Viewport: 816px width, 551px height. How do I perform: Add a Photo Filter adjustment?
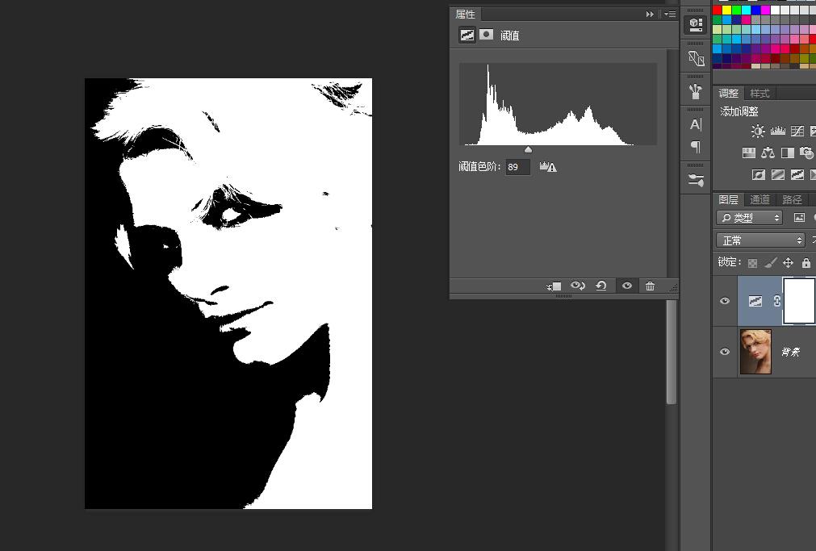(806, 153)
